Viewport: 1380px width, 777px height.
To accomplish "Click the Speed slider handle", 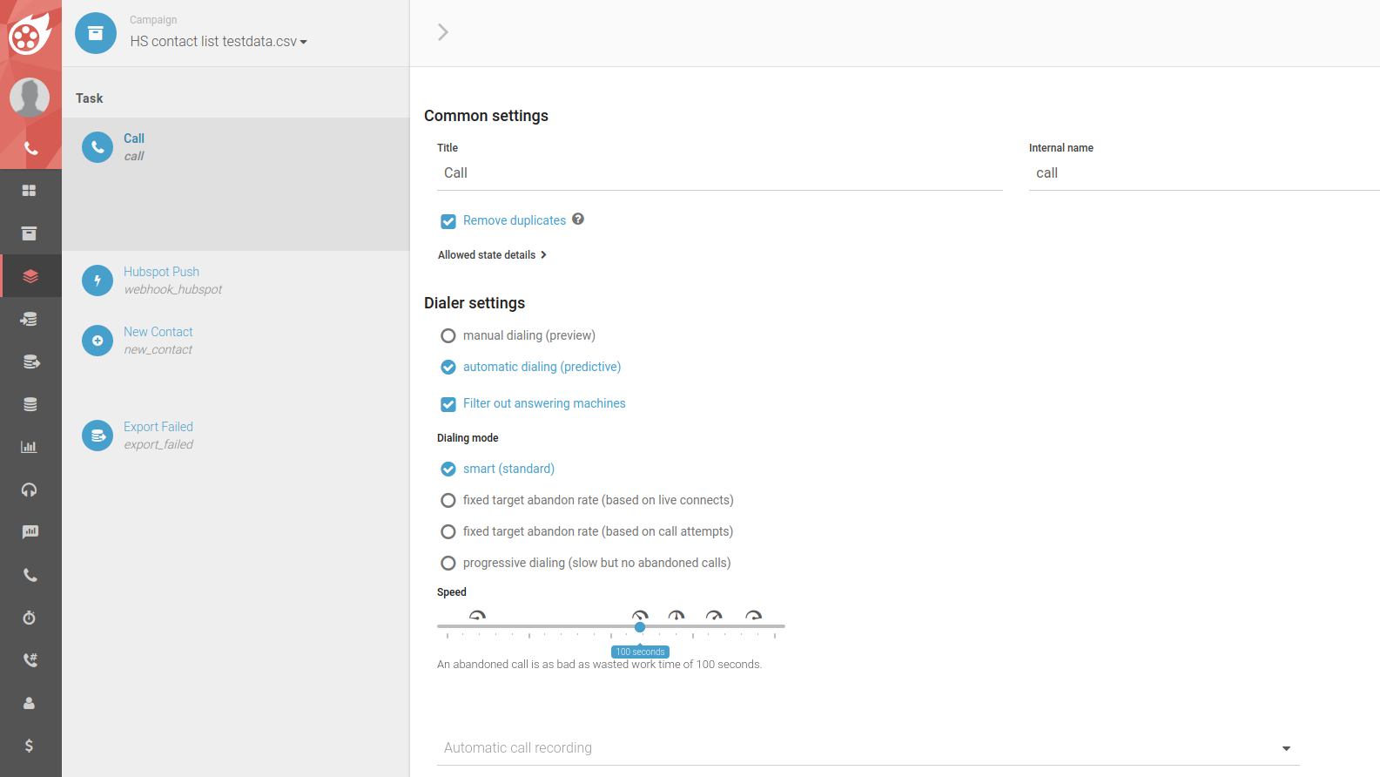I will point(640,627).
